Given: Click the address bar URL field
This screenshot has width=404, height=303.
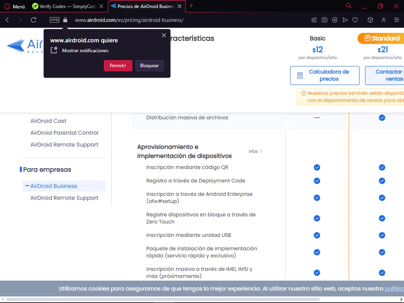Looking at the screenshot, I should click(x=129, y=20).
